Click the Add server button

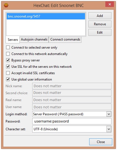pyautogui.click(x=100, y=16)
